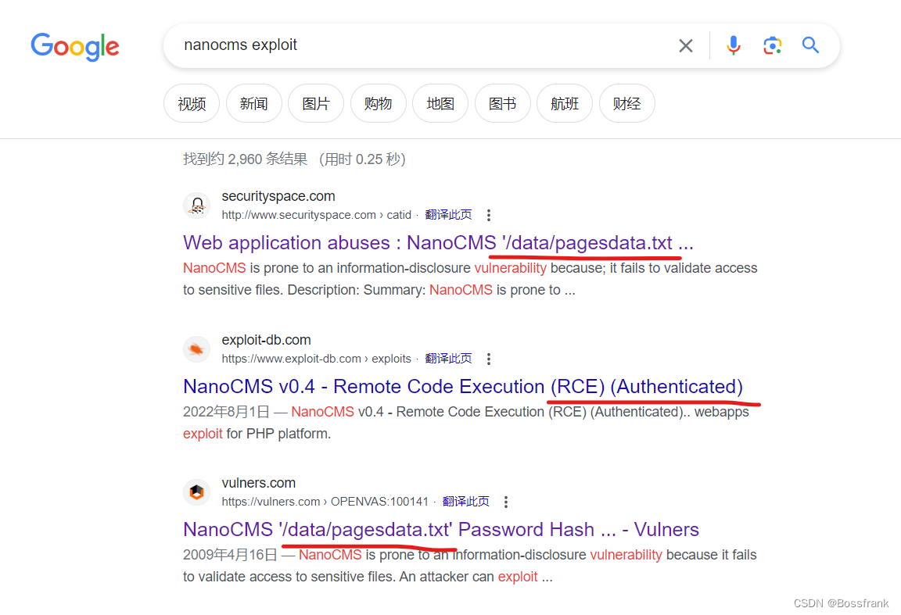Click the exploit-db.com site name
The width and height of the screenshot is (901, 615).
pyautogui.click(x=266, y=340)
